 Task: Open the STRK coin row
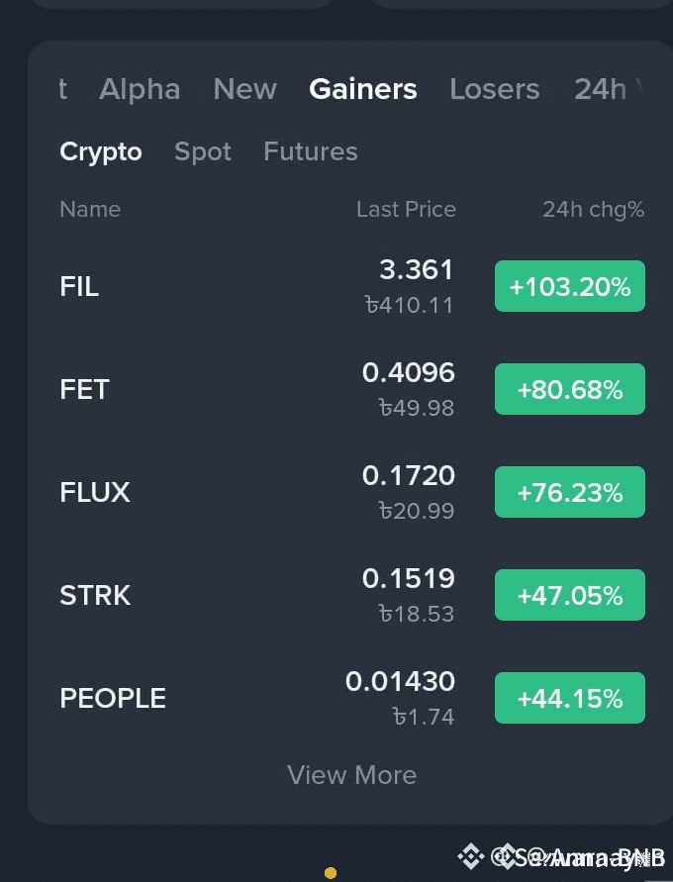[352, 595]
